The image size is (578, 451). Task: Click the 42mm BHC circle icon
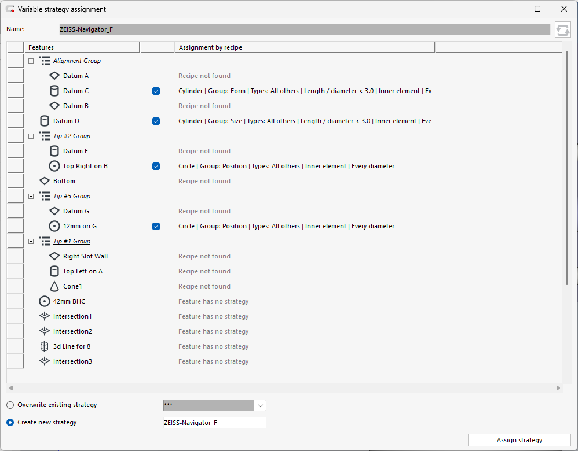(45, 301)
